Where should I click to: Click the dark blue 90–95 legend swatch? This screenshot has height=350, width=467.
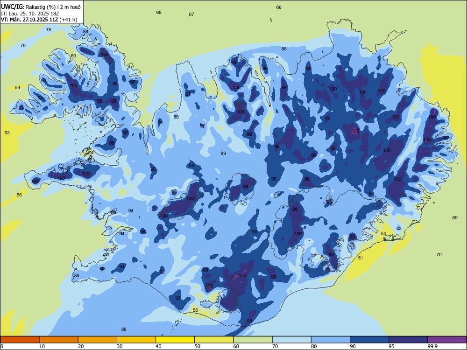[369, 340]
